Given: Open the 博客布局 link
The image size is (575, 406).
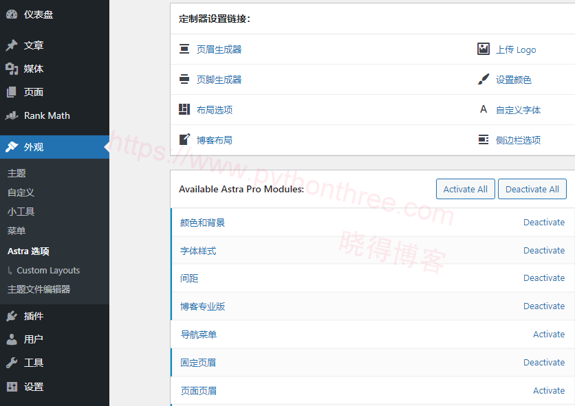Looking at the screenshot, I should pyautogui.click(x=215, y=140).
